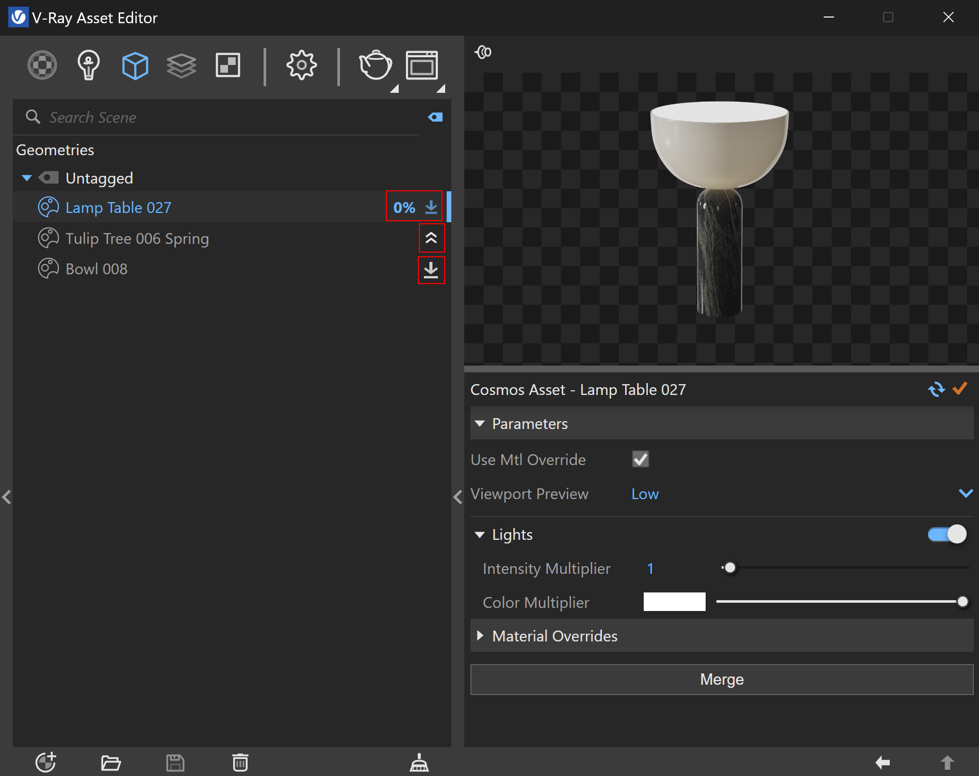Collapse the Lights section
Viewport: 979px width, 776px height.
pos(480,535)
